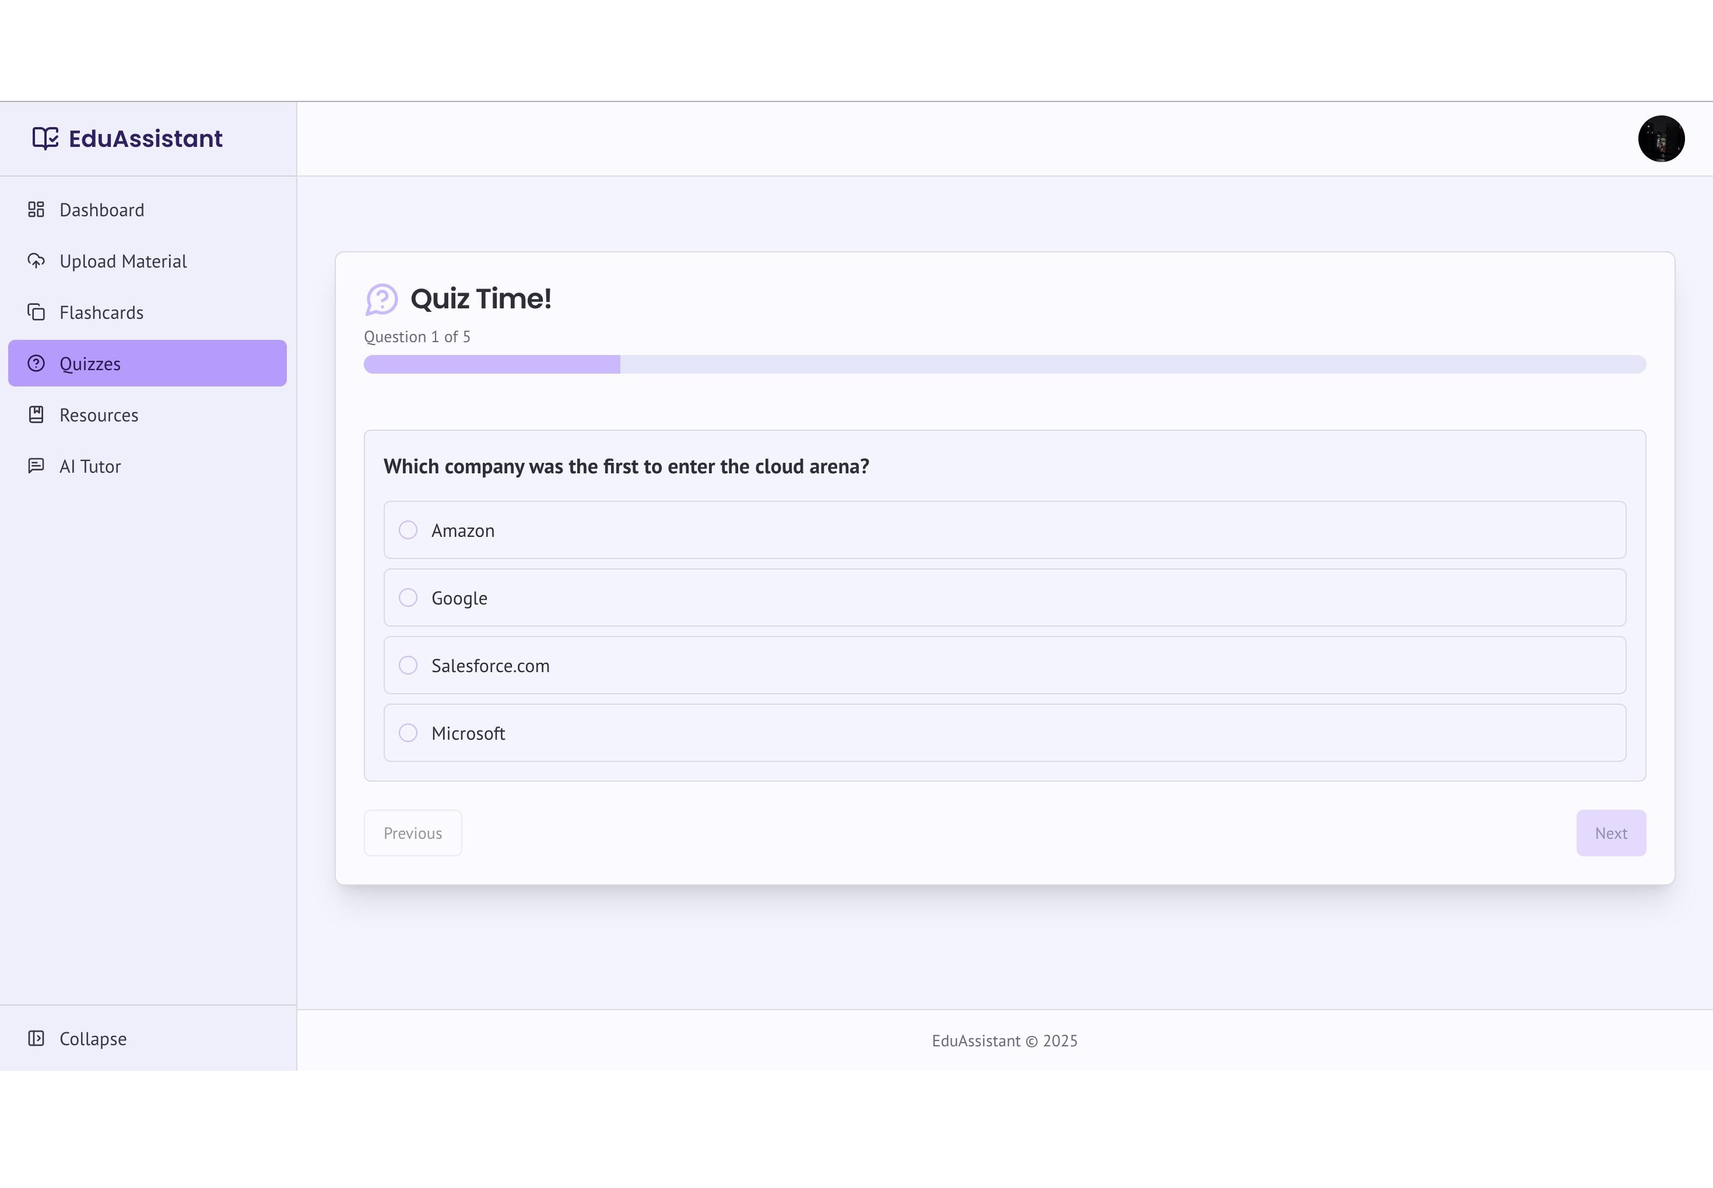Viewport: 1713px width, 1188px height.
Task: Click the Quizzes question-mark icon in the sidebar
Action: pos(37,363)
